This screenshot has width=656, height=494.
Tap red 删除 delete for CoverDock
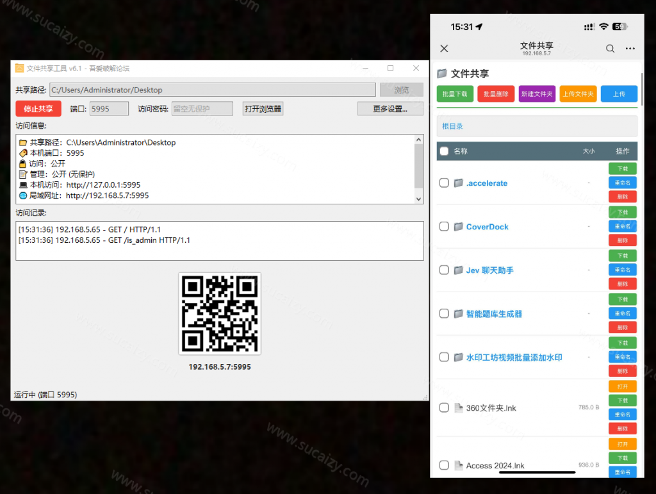coord(623,240)
